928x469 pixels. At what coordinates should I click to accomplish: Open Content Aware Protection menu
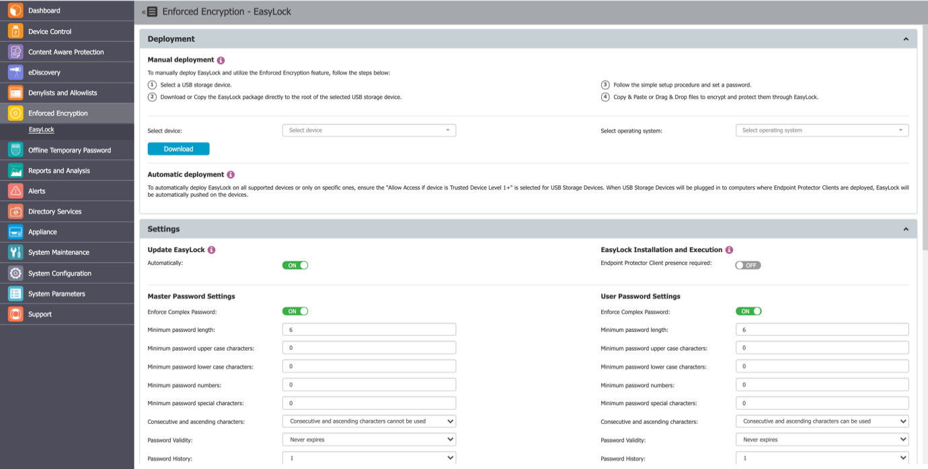(66, 52)
